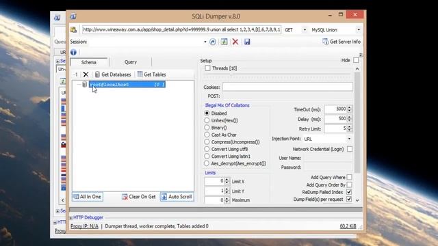The image size is (438, 246).
Task: Switch to the Query tab
Action: coord(131,62)
